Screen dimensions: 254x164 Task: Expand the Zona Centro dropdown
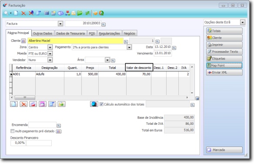pos(50,47)
